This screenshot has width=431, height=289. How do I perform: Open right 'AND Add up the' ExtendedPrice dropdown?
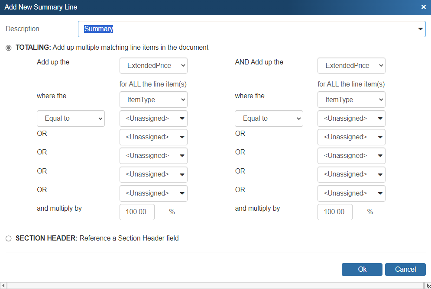351,66
